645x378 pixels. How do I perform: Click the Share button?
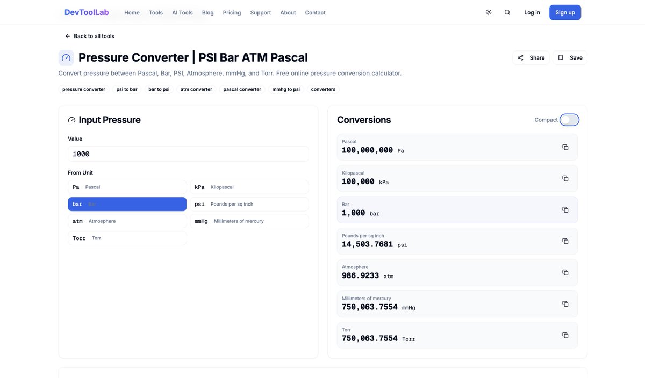tap(531, 57)
